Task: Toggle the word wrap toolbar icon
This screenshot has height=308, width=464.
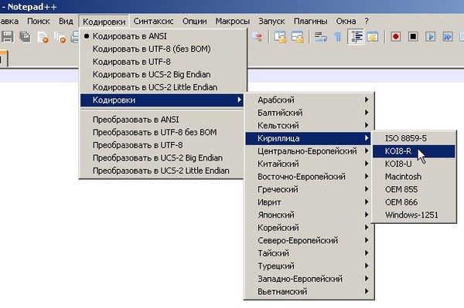Action: 320,37
